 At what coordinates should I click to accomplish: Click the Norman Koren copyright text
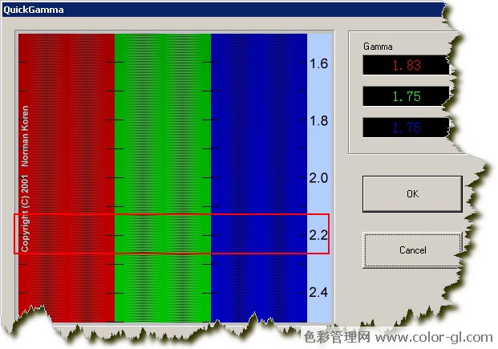(26, 178)
